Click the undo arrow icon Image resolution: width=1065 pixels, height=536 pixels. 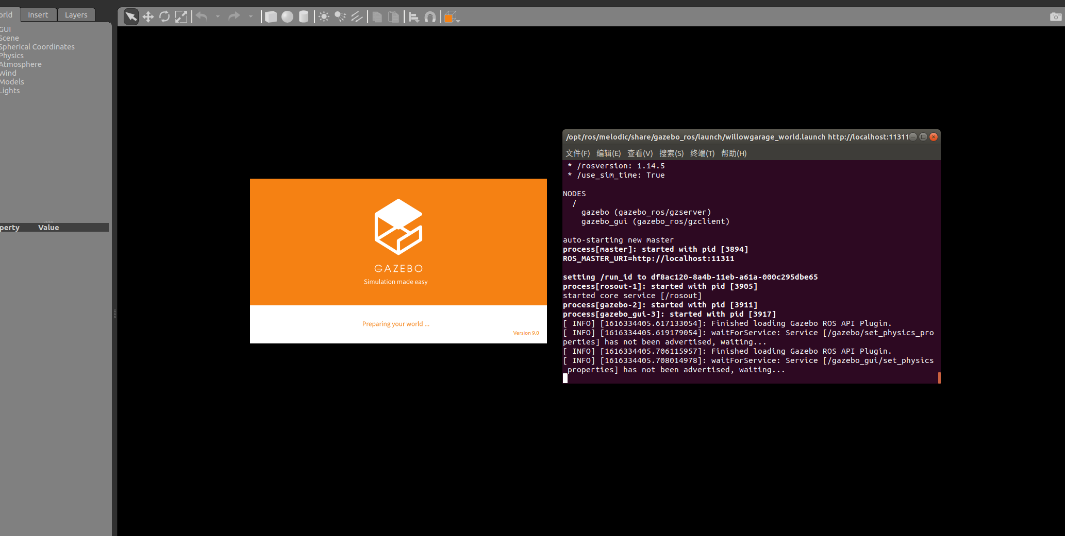pos(202,17)
